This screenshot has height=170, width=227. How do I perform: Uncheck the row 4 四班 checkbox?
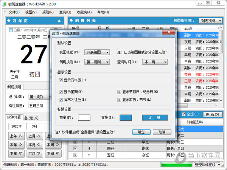(75, 148)
